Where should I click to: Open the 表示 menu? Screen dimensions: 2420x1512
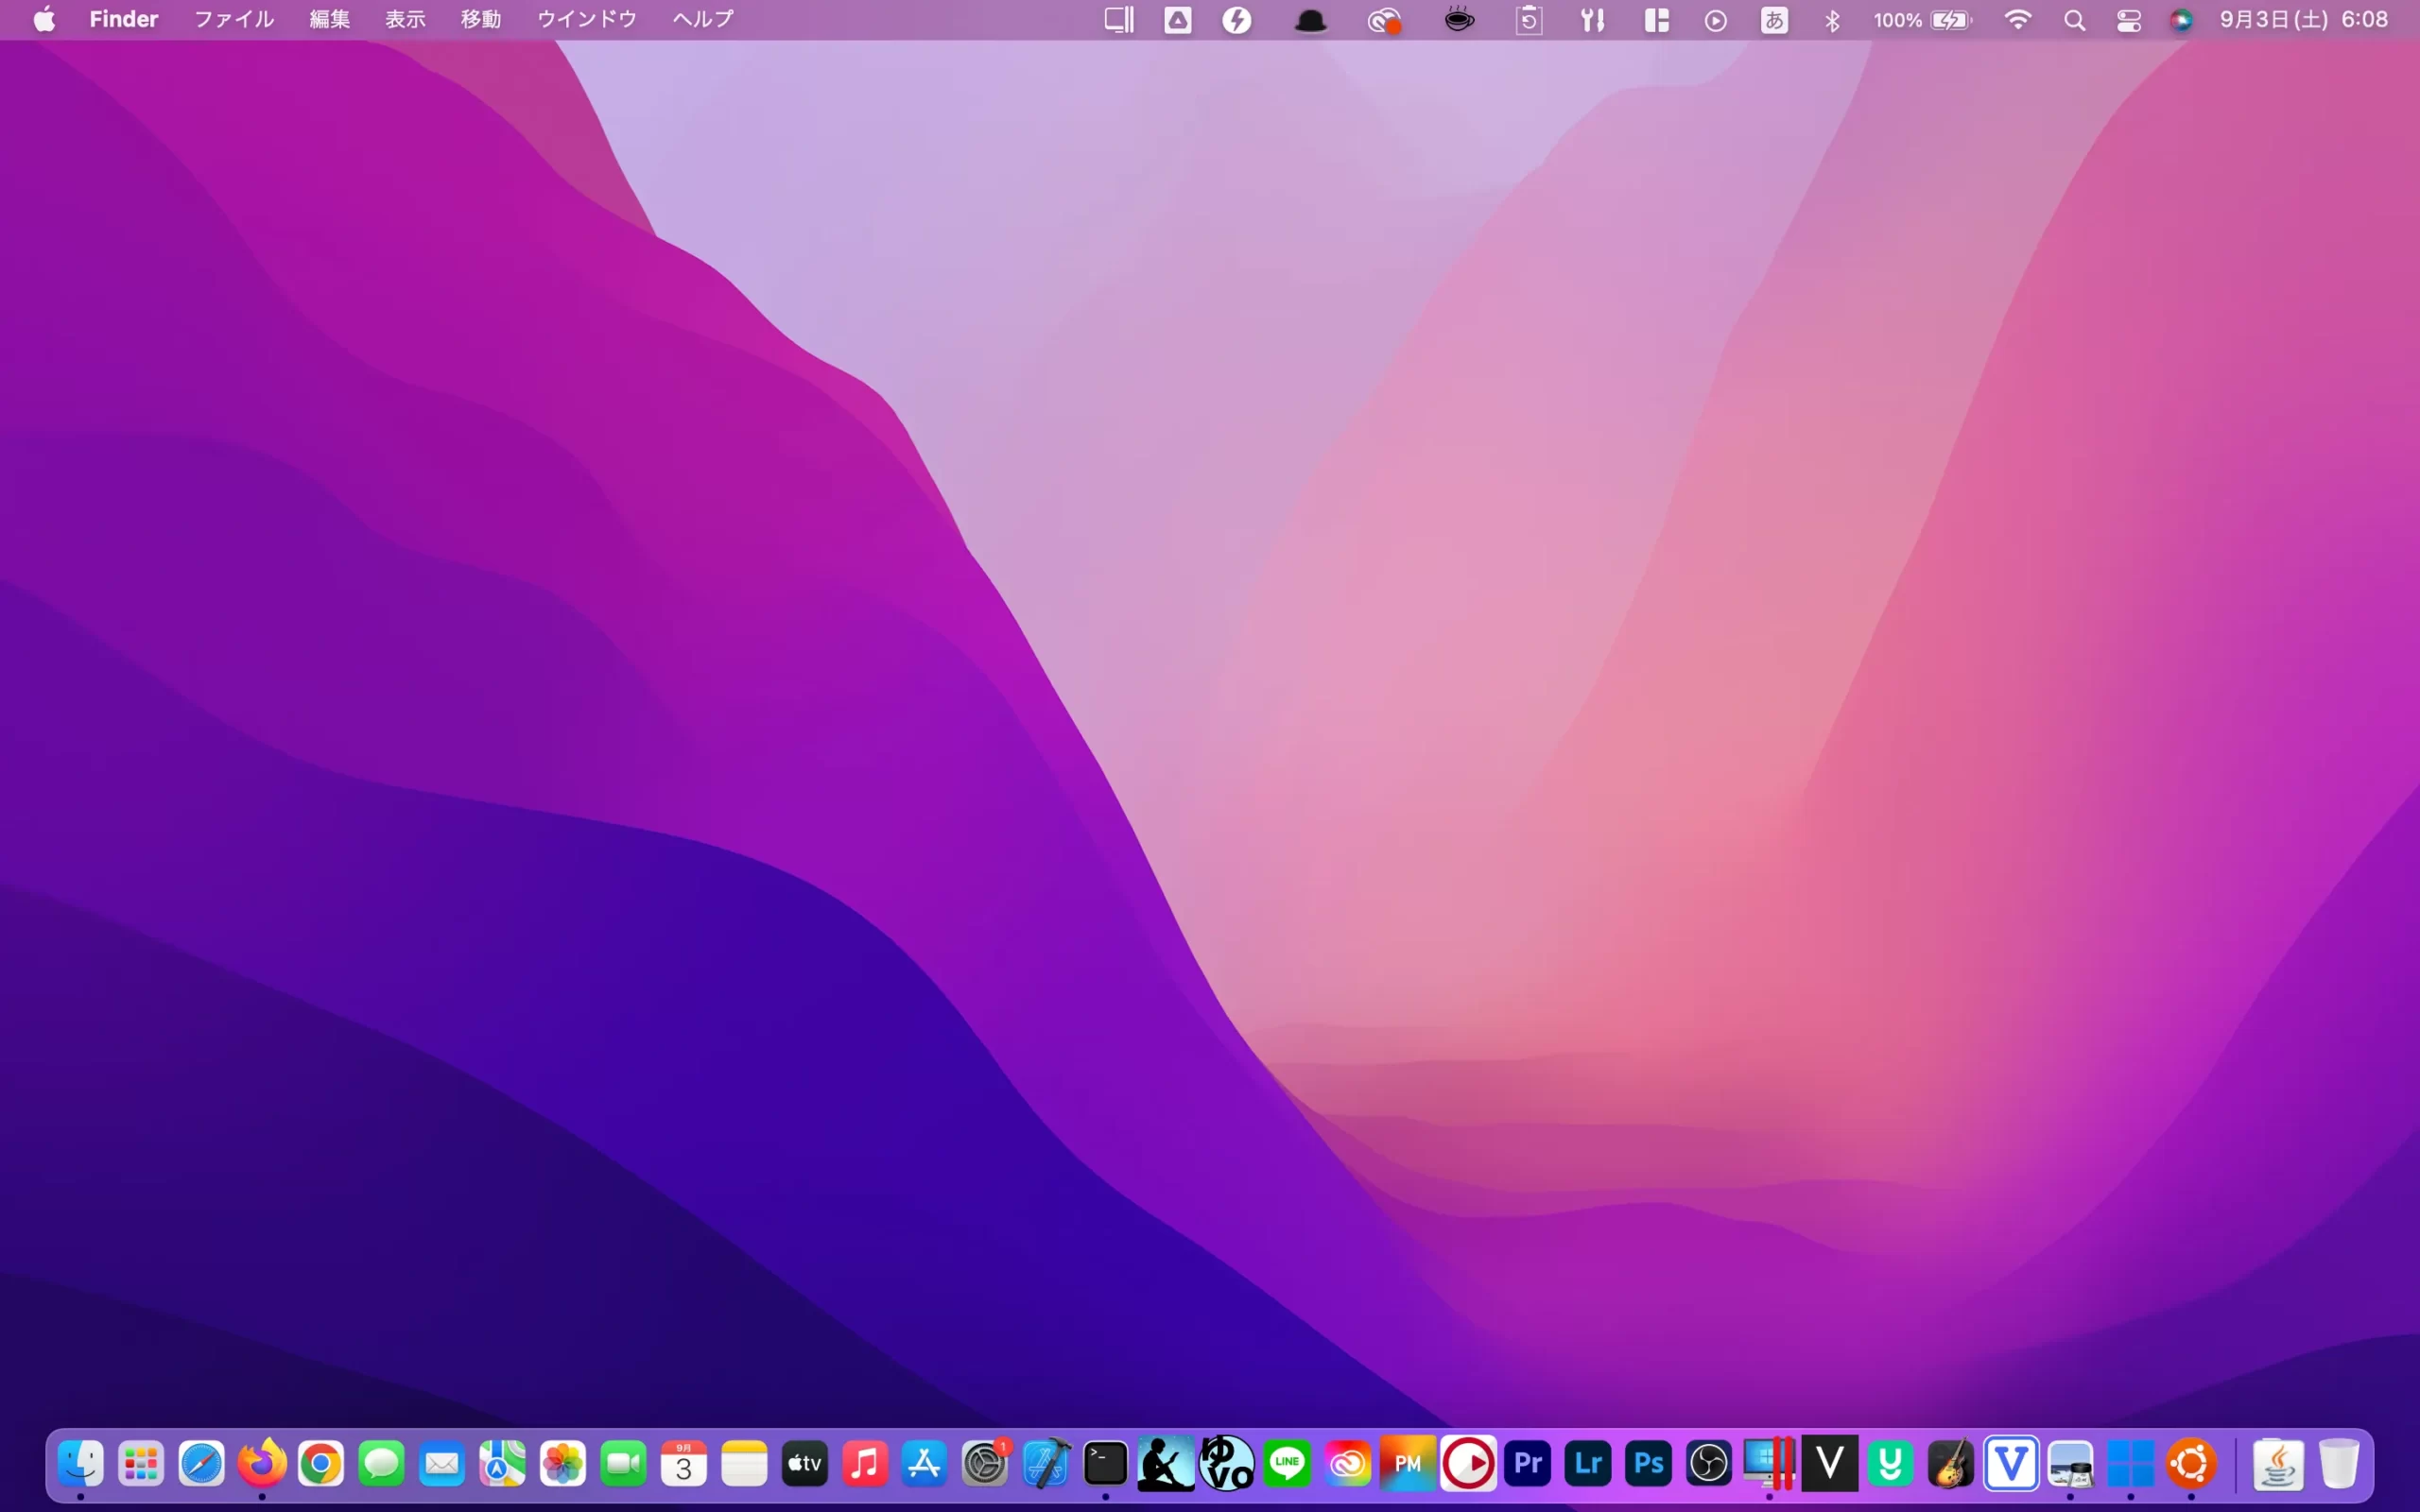click(x=406, y=19)
